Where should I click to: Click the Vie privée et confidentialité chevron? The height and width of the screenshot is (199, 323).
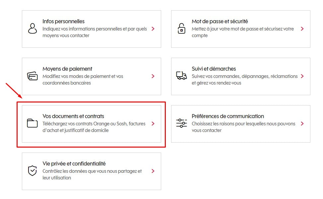(153, 171)
